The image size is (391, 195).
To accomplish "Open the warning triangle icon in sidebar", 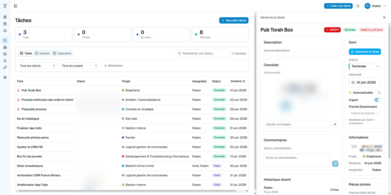I will coord(5,31).
